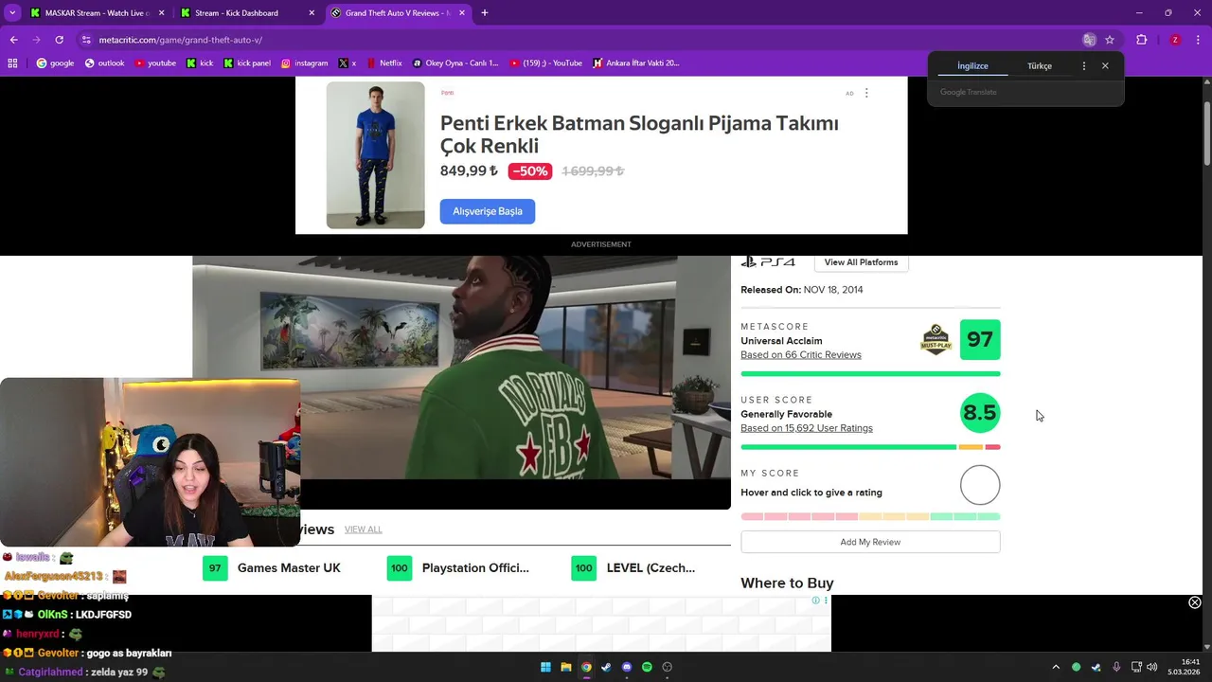
Task: Click the Add My Review button
Action: tap(870, 542)
